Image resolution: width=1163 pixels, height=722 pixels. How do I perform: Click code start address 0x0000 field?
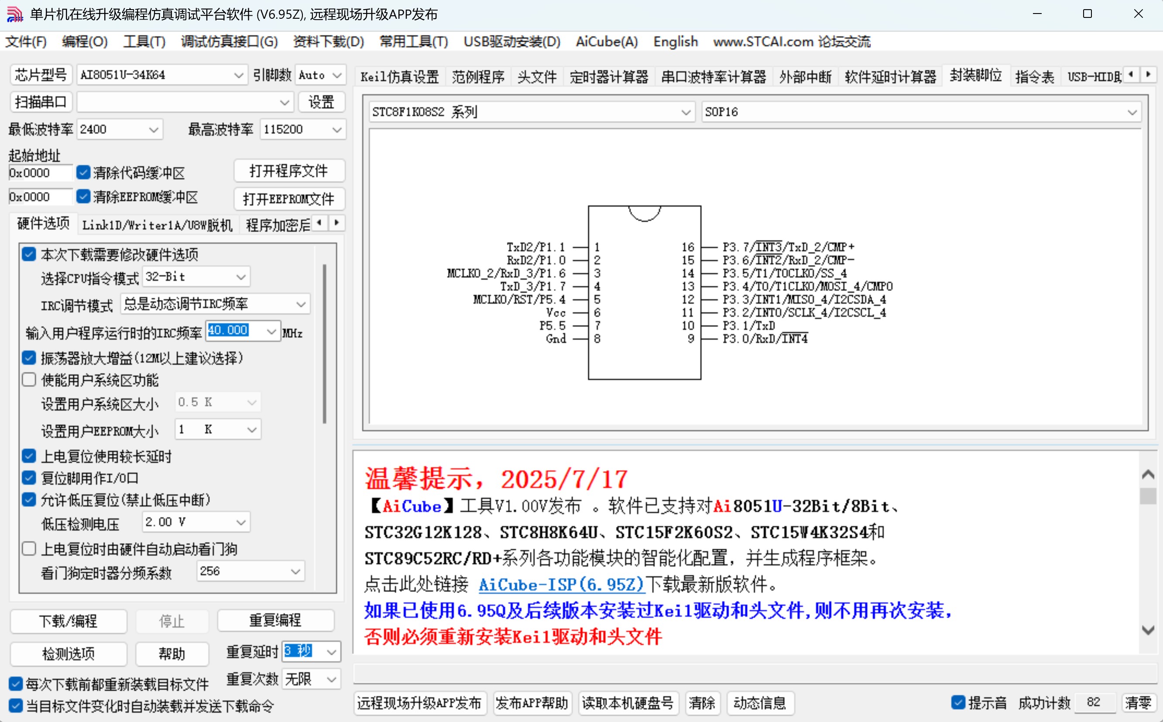coord(40,172)
